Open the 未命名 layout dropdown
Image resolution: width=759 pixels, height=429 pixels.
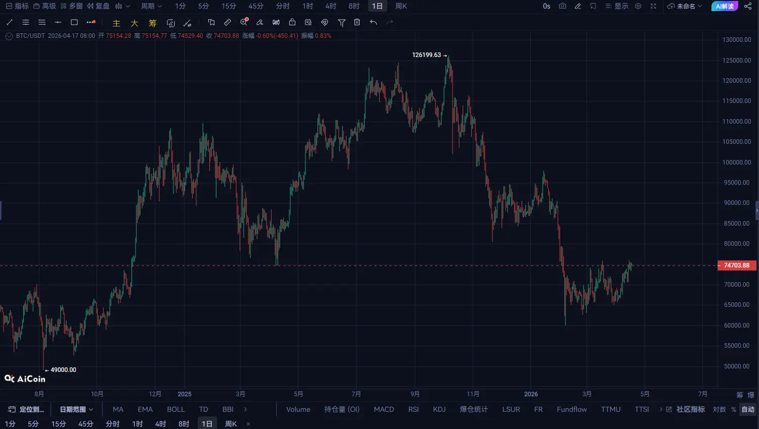[685, 6]
